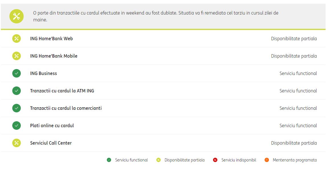The height and width of the screenshot is (176, 329).
Task: Click the yellow Disponibilitate partiala legend icon
Action: 159,160
